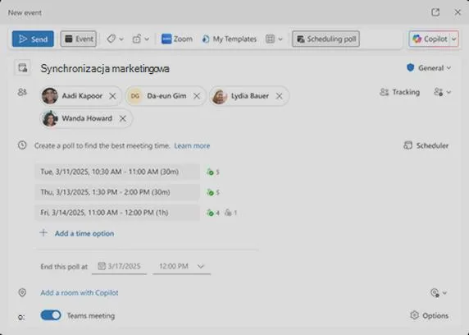Click the Zoom meeting icon in toolbar
469x335 pixels.
tap(166, 39)
